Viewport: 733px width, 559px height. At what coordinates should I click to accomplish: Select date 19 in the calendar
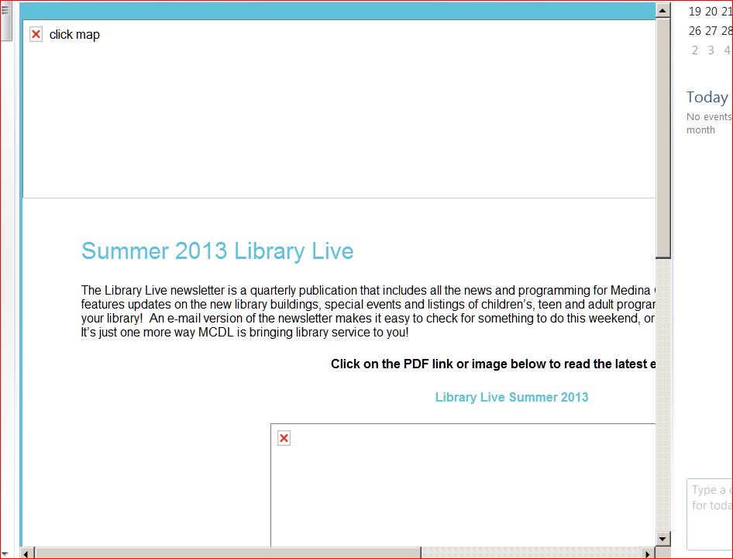click(695, 11)
